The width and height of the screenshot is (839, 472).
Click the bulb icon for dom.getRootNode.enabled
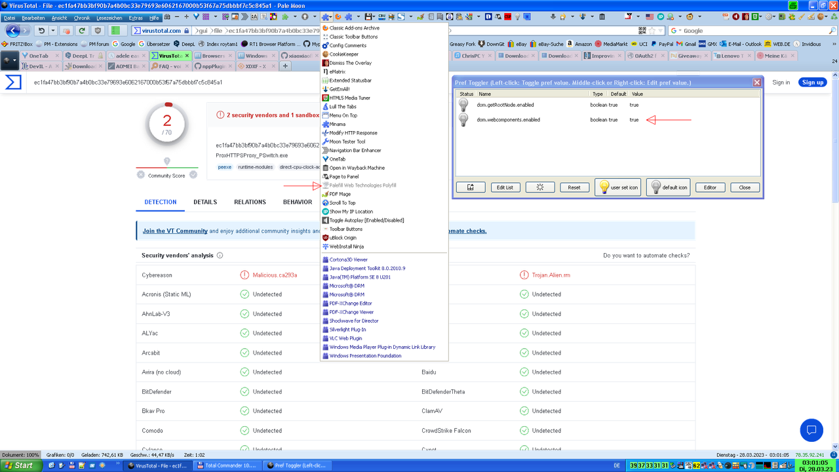point(463,105)
